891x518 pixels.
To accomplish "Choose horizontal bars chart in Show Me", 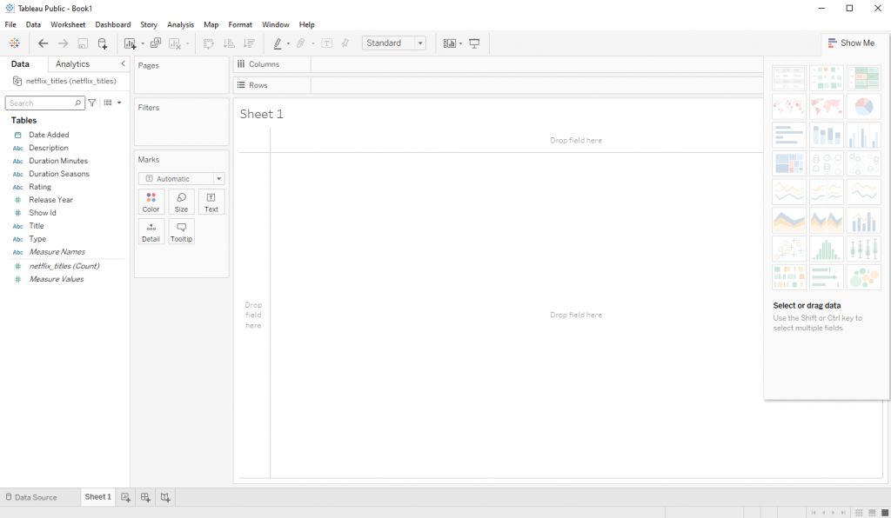I will pyautogui.click(x=789, y=135).
